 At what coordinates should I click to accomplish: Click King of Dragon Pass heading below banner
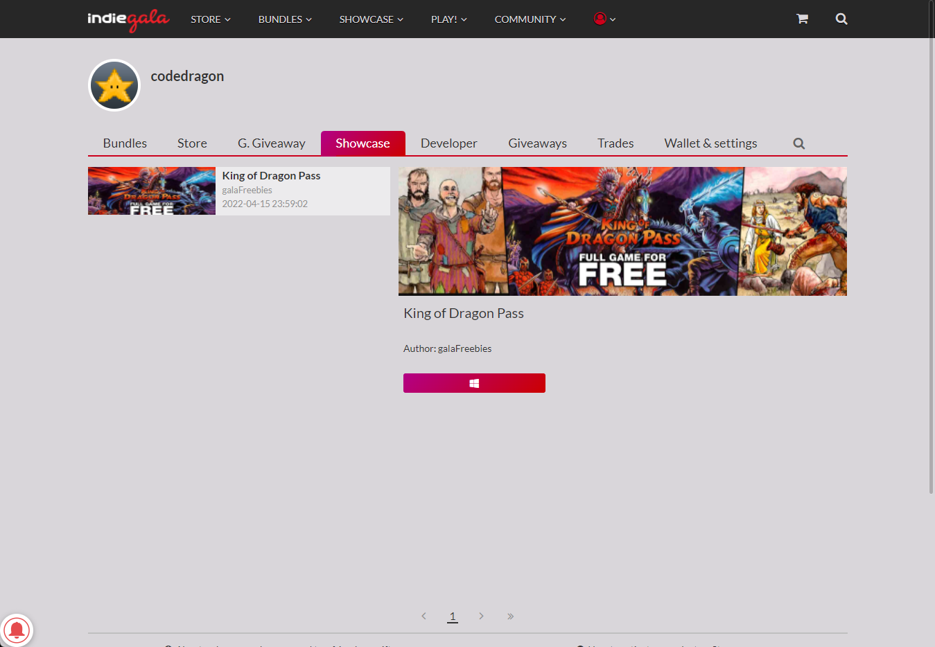tap(464, 313)
